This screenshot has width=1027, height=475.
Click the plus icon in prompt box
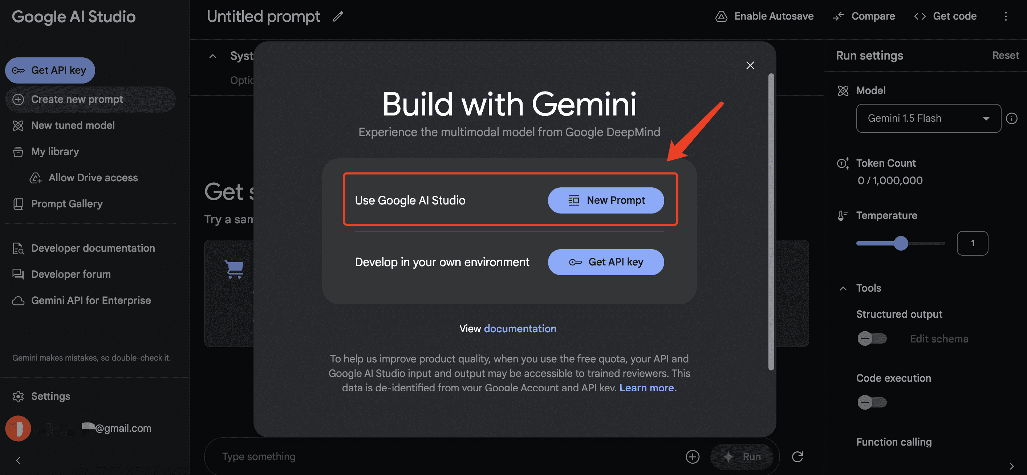(692, 456)
